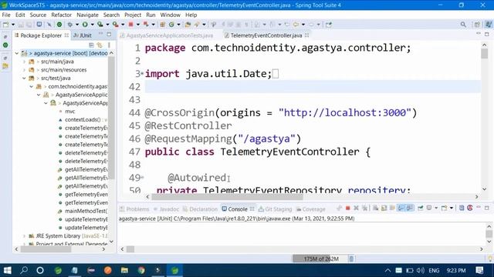Click the Link with Editor icon in Package Explorer
Screen dimensions: 494x277
100,45
